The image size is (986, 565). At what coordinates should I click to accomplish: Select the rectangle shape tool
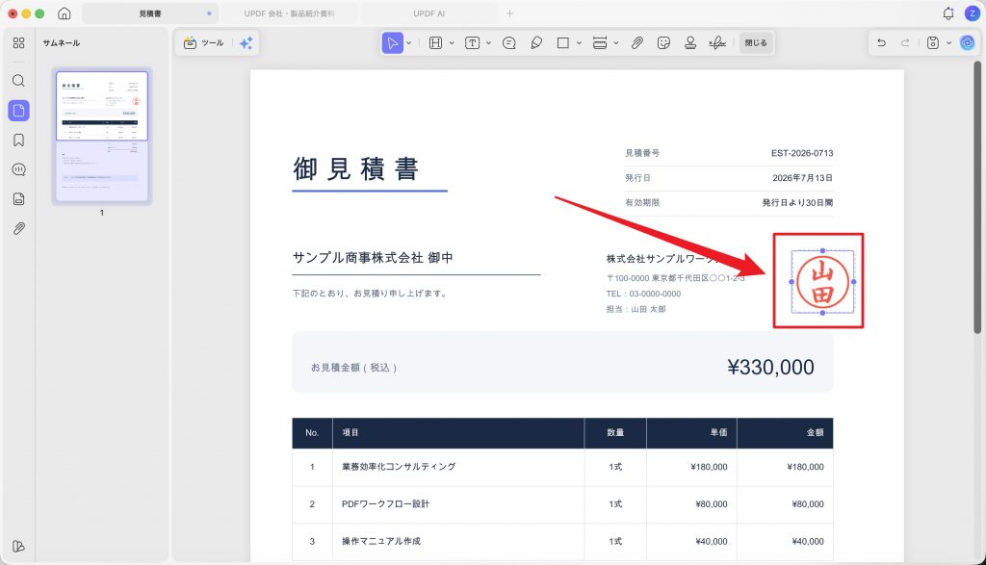(562, 42)
